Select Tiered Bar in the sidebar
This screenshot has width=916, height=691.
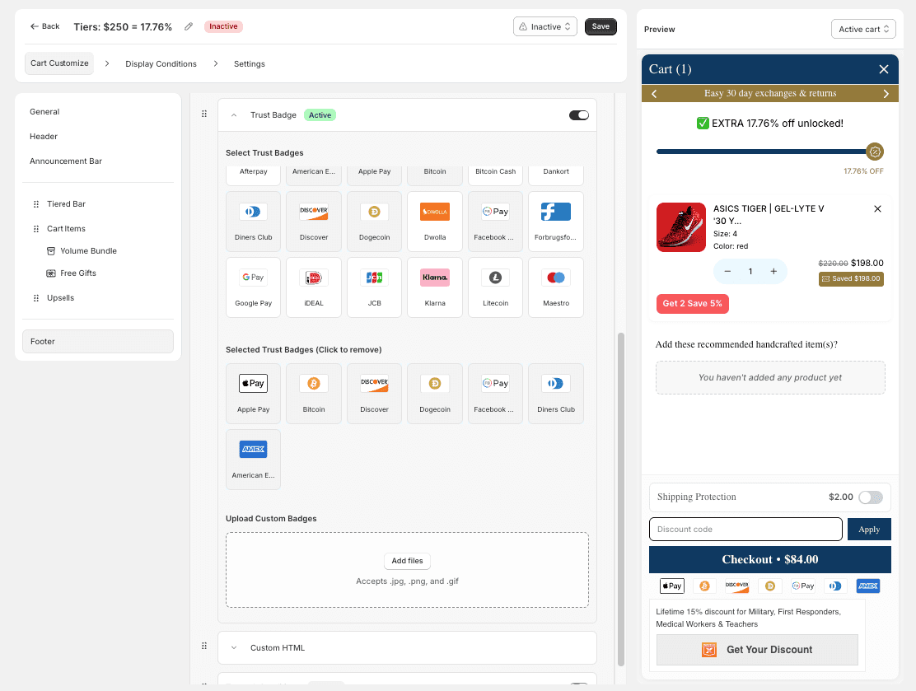[x=66, y=204]
